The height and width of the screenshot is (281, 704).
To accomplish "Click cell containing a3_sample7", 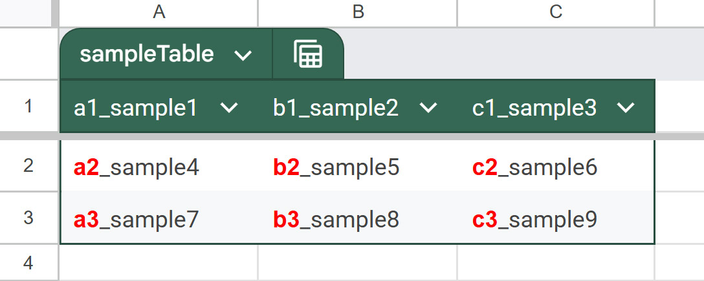I will pos(137,220).
